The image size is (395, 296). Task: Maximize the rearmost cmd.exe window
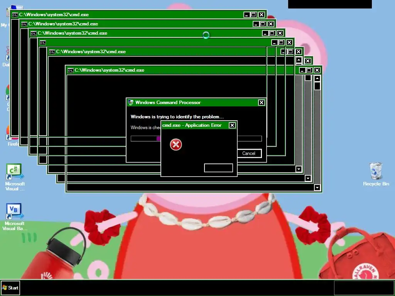254,15
